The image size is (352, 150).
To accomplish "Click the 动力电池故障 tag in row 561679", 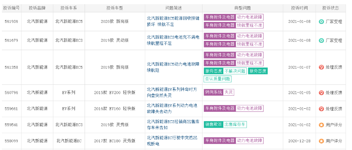I will click(x=249, y=36).
